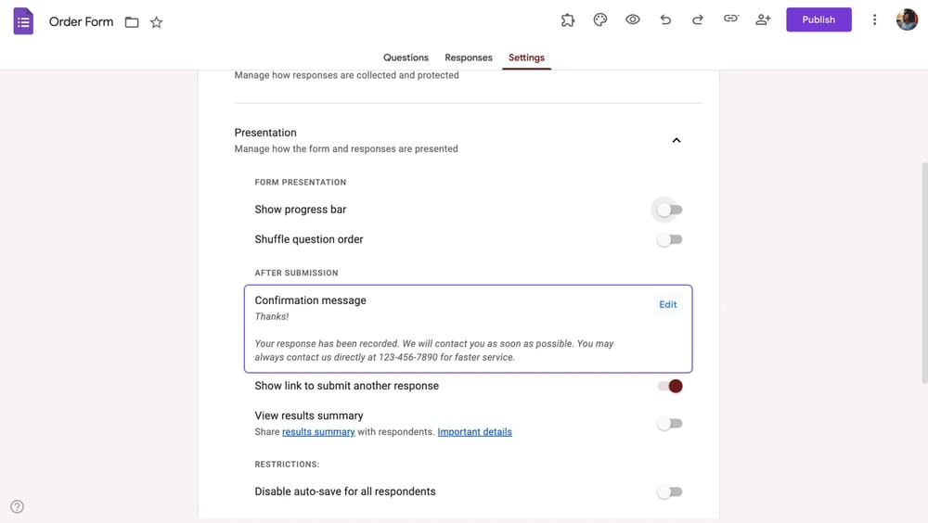Click the undo arrow icon
The image size is (928, 523).
[x=665, y=19]
